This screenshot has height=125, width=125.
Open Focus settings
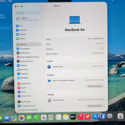(x=22, y=92)
